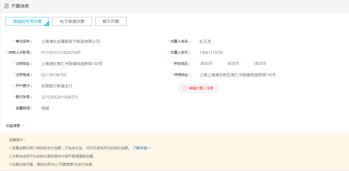Click bank account 32752052011006775
349x171 pixels.
(60, 97)
